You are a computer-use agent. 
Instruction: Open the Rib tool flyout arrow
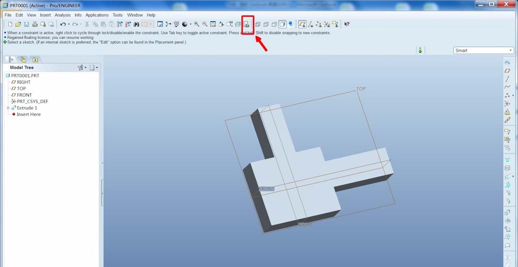point(513,176)
